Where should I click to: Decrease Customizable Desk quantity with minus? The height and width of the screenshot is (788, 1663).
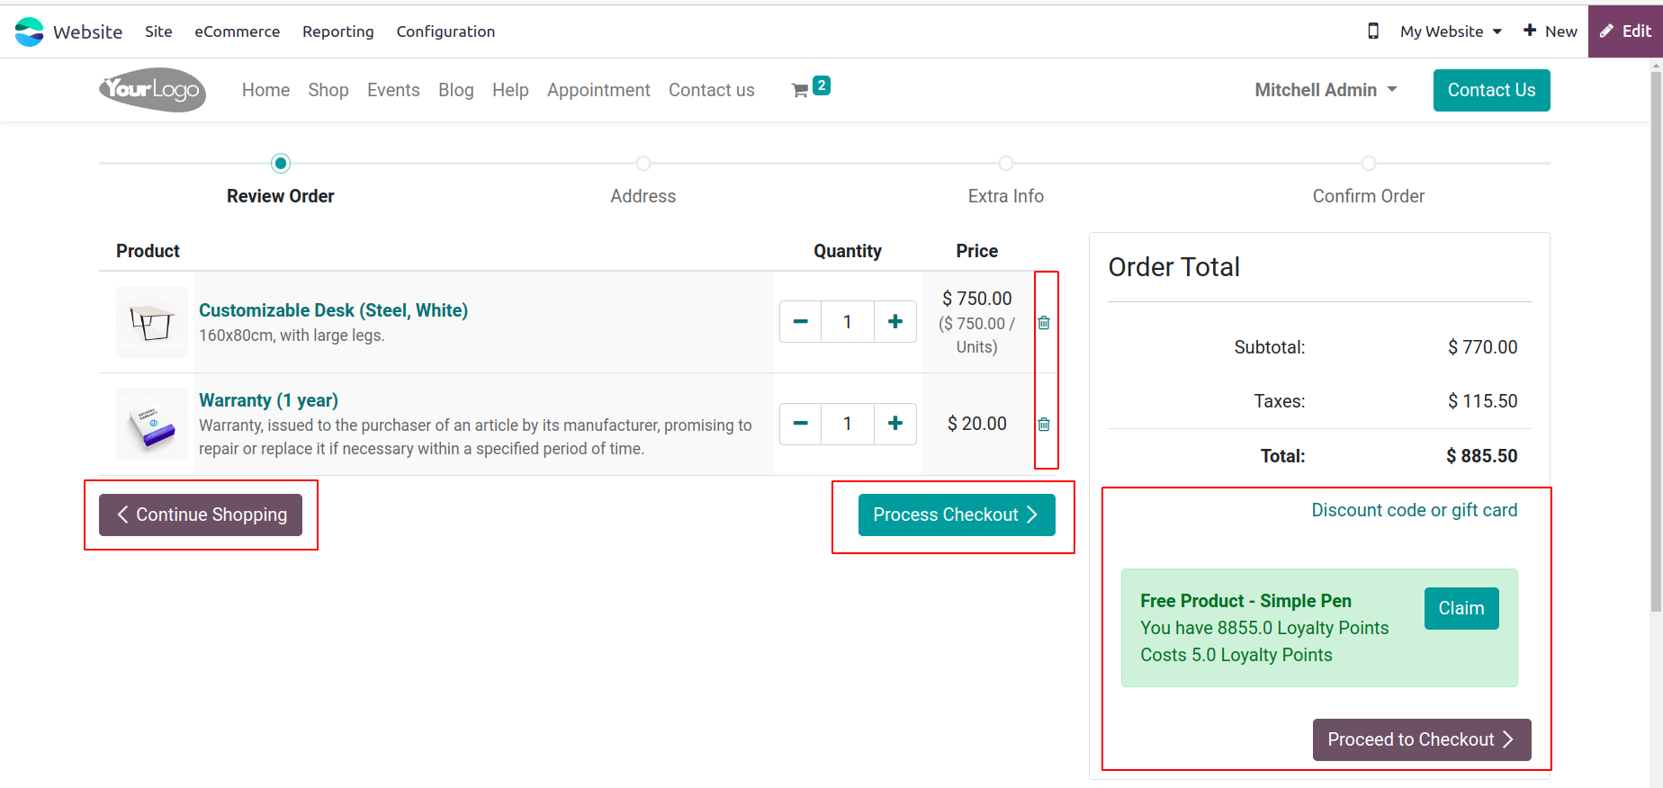pos(801,322)
